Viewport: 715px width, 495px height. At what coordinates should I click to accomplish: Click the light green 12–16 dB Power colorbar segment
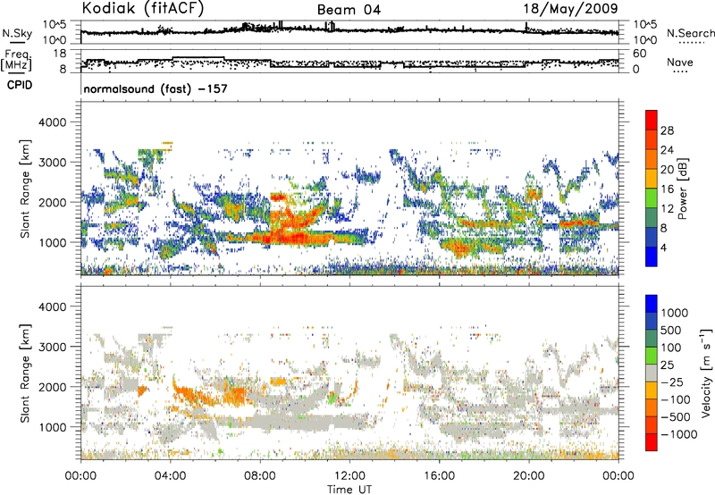point(652,198)
